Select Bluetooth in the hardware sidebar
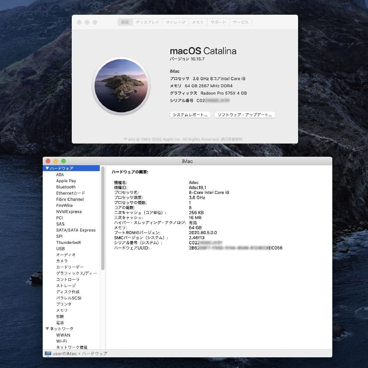This screenshot has height=368, width=368. [66, 187]
